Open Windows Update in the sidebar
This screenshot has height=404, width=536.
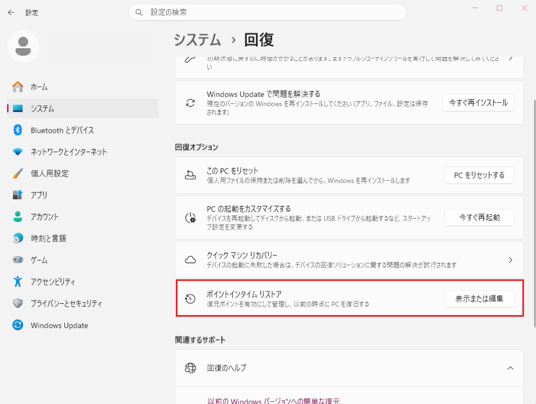[83, 325]
